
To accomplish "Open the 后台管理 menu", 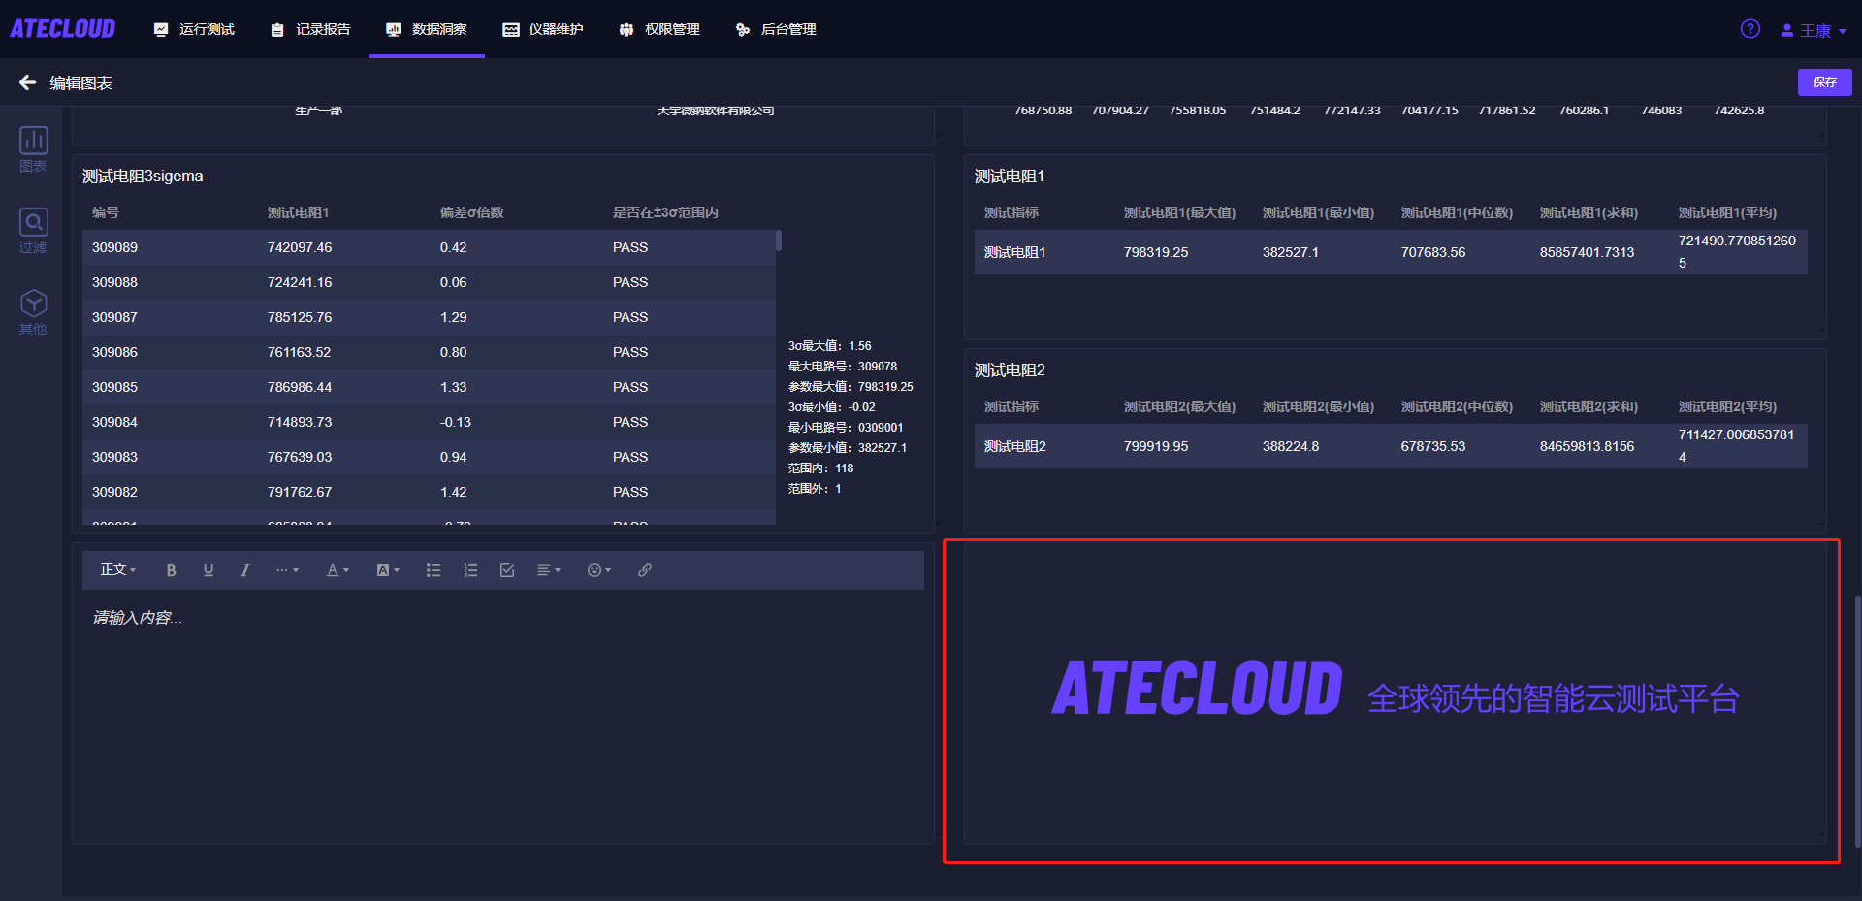I will 776,29.
